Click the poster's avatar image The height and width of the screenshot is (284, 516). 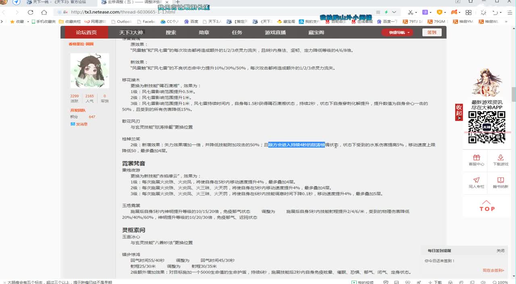(89, 71)
